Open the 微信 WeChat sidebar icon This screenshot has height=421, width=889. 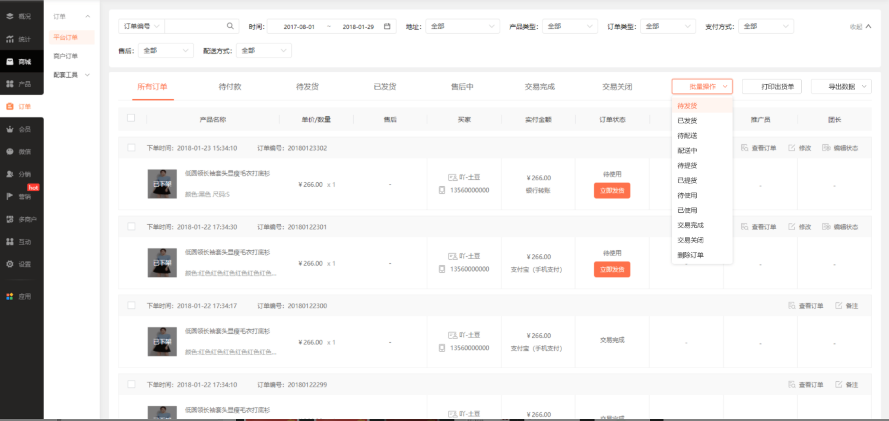(10, 151)
